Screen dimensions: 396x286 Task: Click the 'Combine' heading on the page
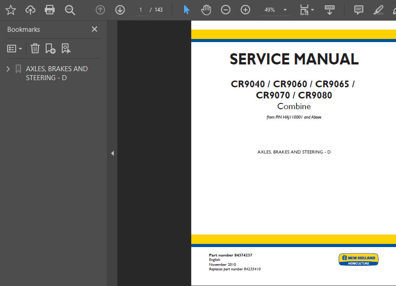(x=294, y=106)
